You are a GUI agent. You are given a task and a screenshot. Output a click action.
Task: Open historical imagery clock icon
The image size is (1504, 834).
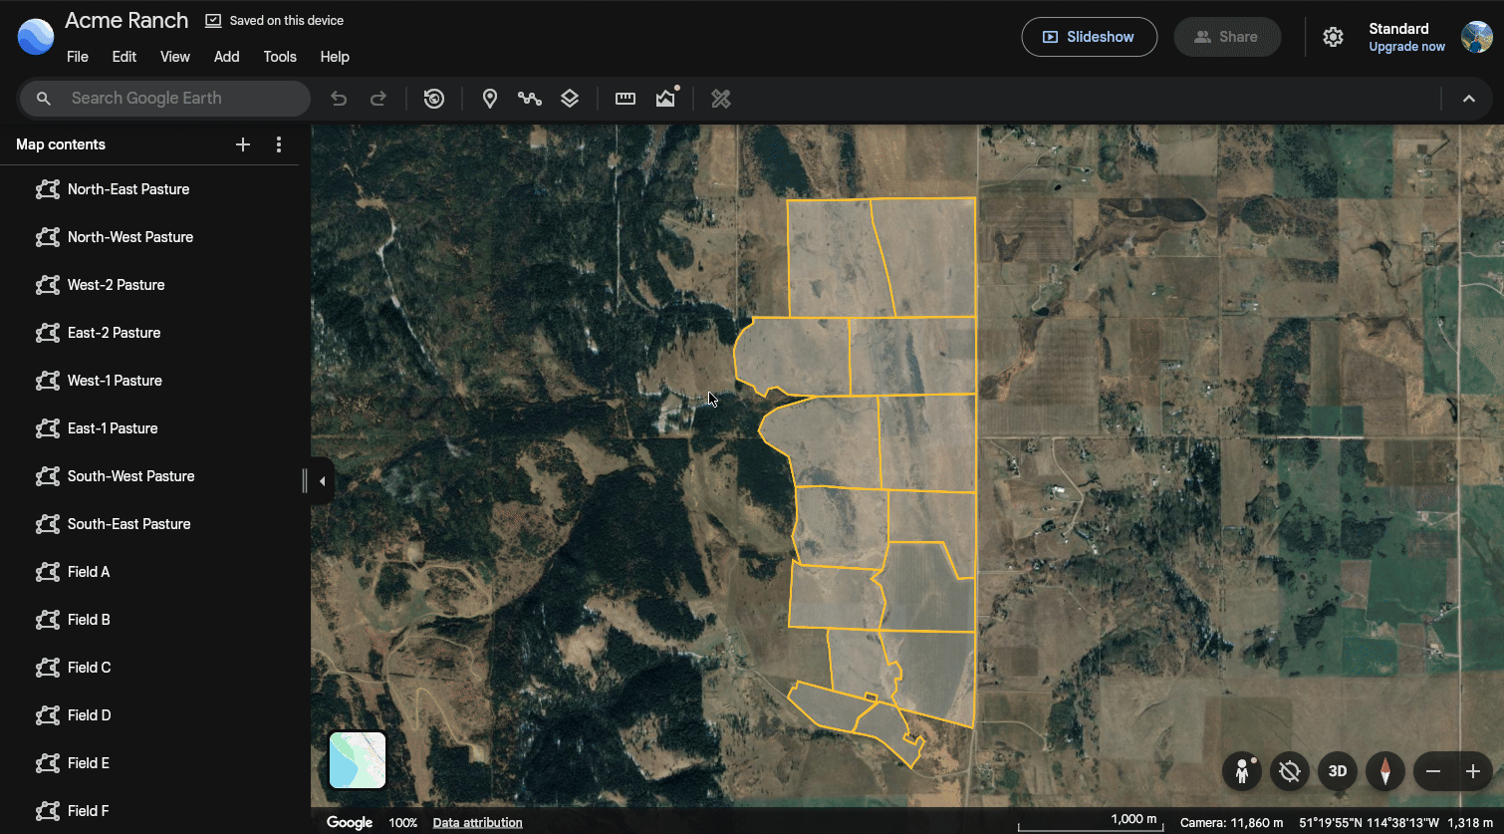[x=434, y=99]
